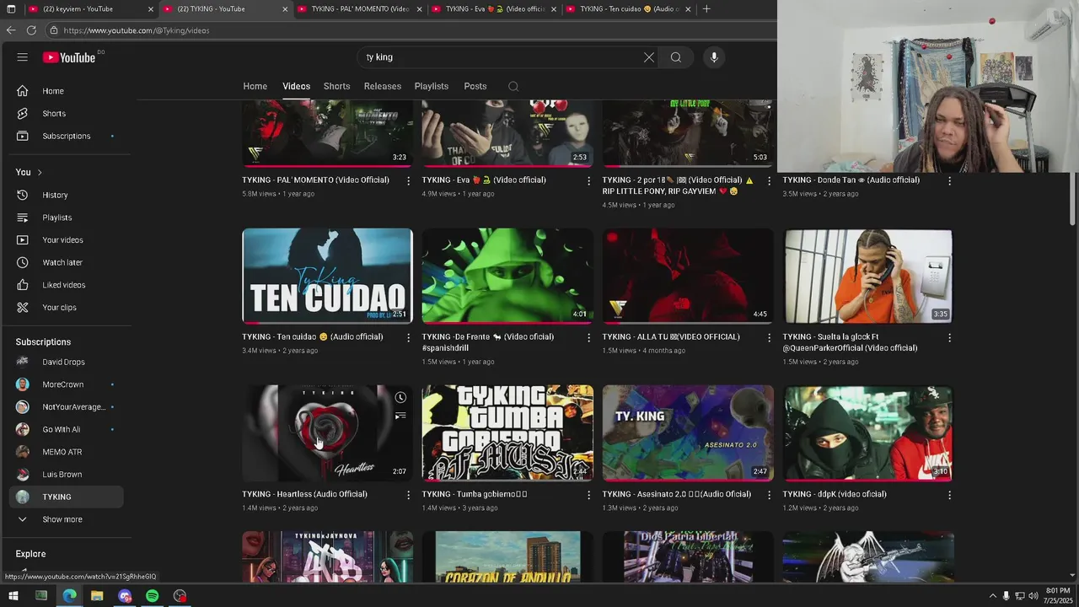The image size is (1079, 607).
Task: Expand the You section chevron
Action: pos(39,172)
